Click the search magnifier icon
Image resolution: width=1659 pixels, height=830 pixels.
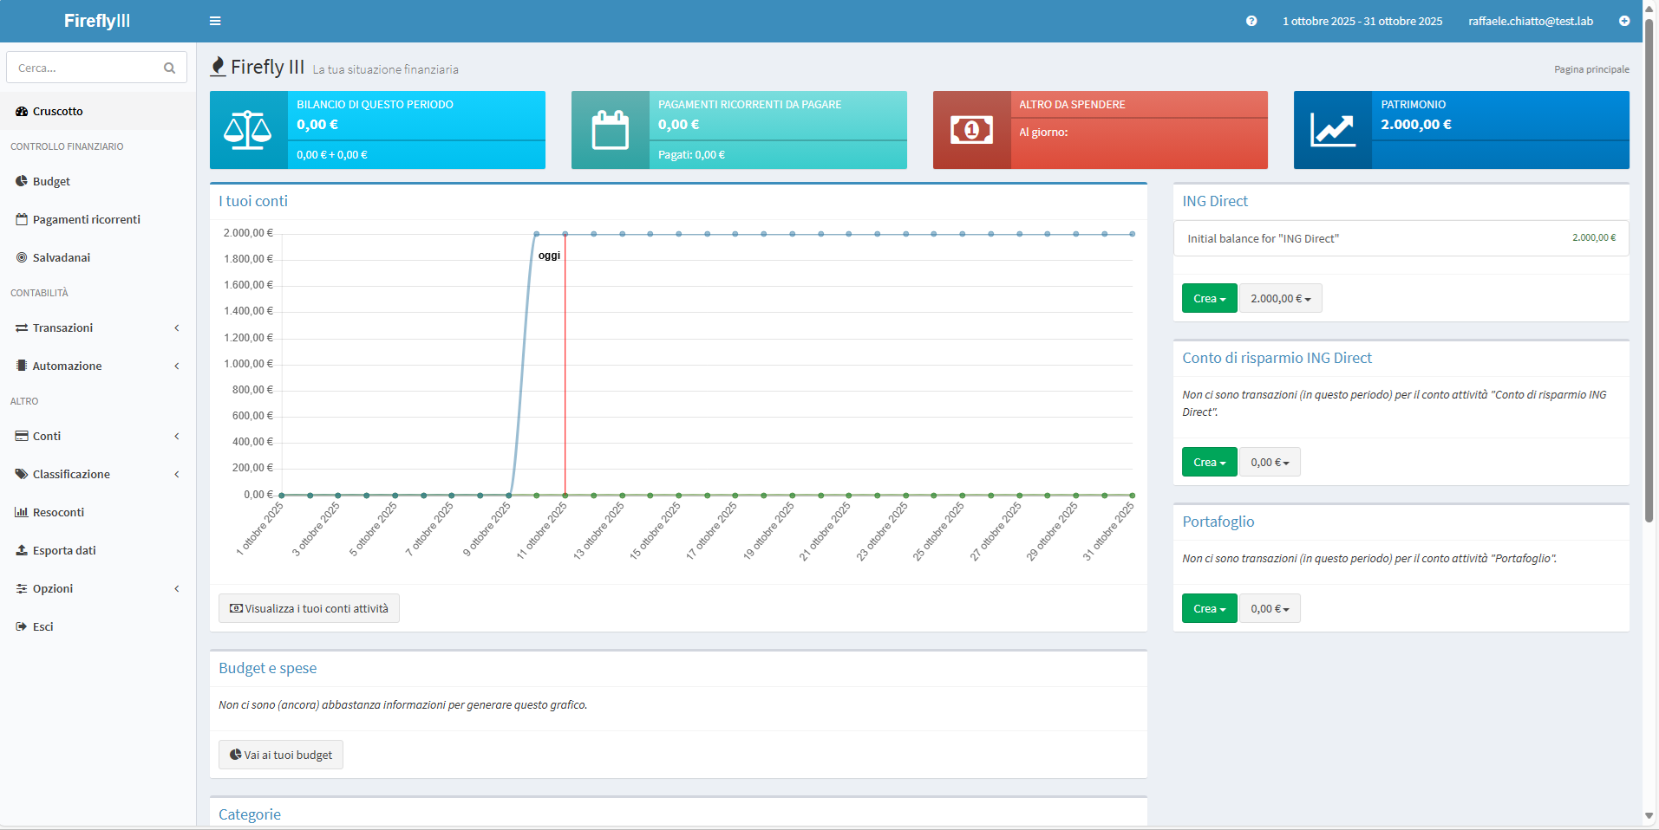click(170, 68)
